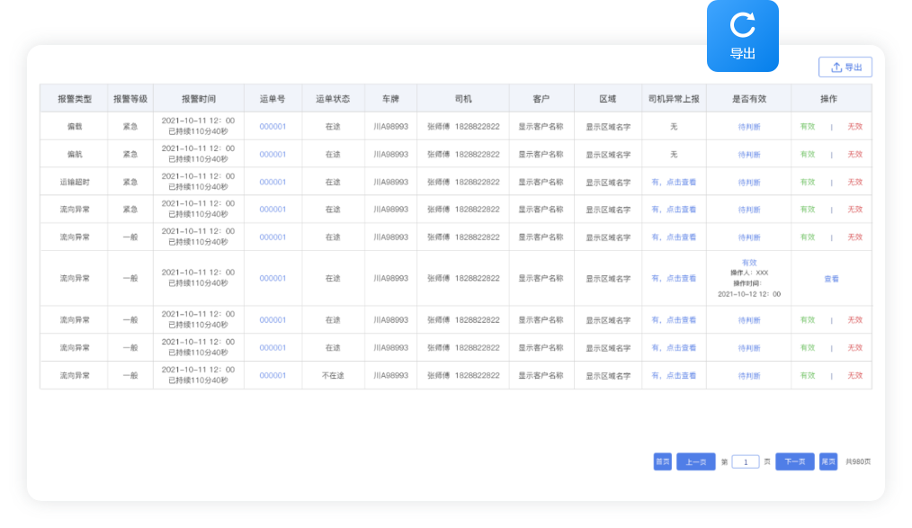912x528 pixels.
Task: Mark the 不在途 row alarm as 无效
Action: (x=854, y=376)
